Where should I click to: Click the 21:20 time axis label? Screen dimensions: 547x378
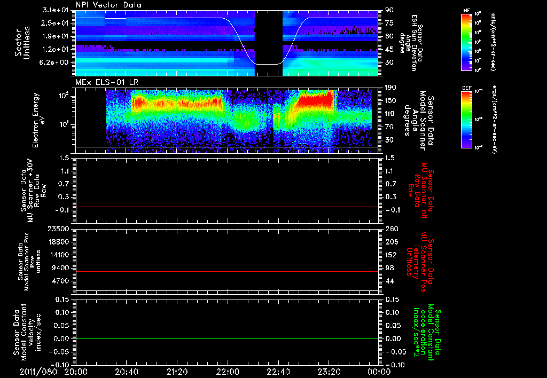point(177,372)
